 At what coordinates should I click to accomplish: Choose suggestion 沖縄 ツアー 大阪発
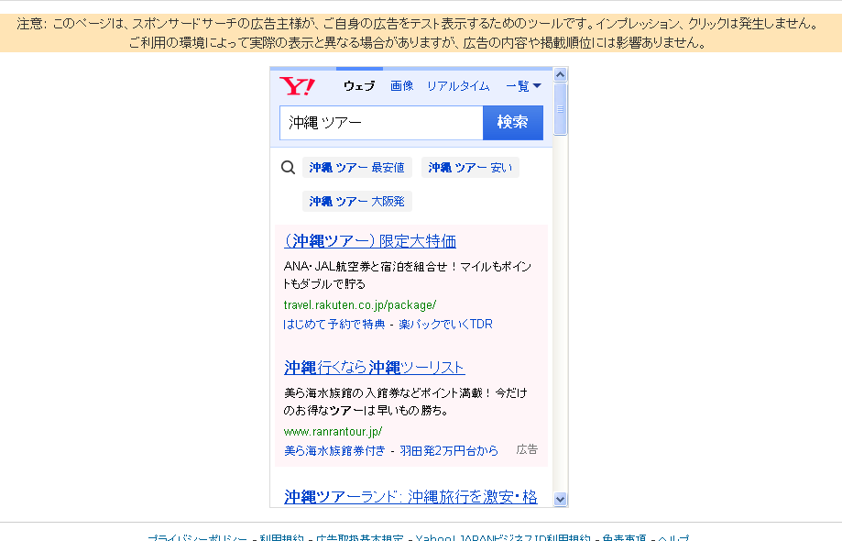pos(357,202)
